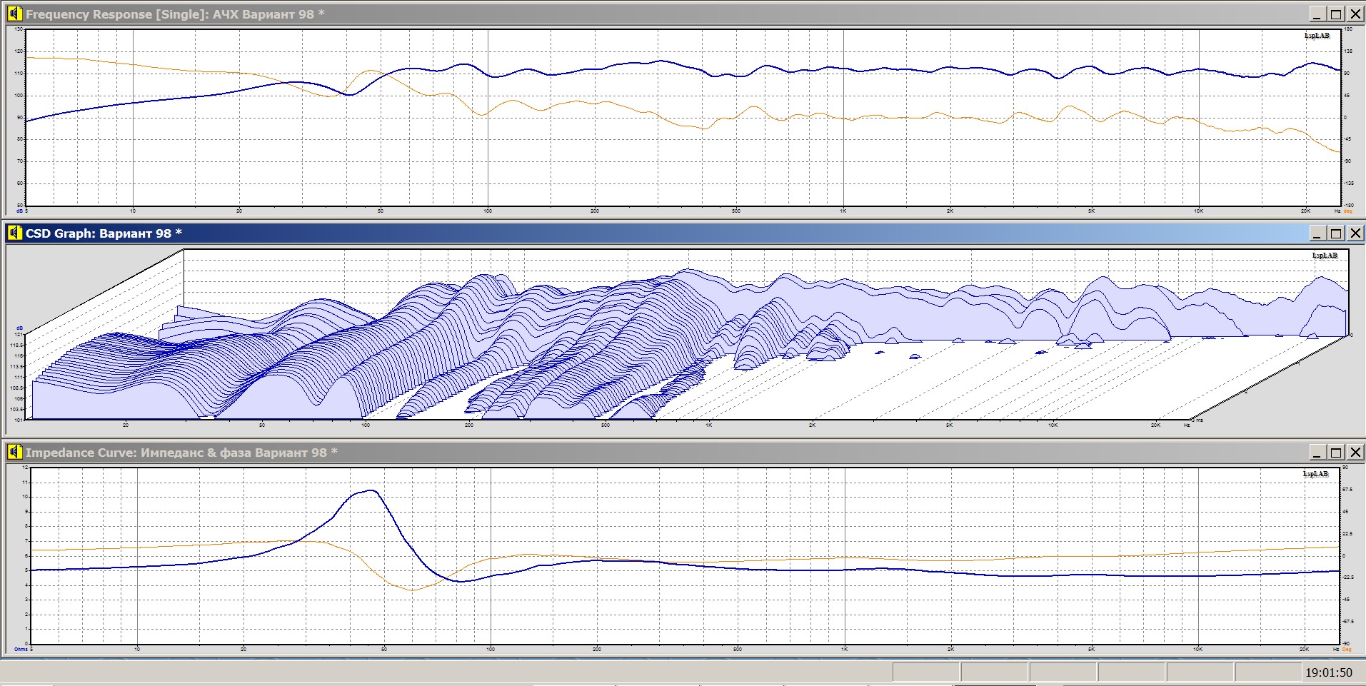Maximize the CSD Graph window
Viewport: 1366px width, 686px height.
point(1336,233)
